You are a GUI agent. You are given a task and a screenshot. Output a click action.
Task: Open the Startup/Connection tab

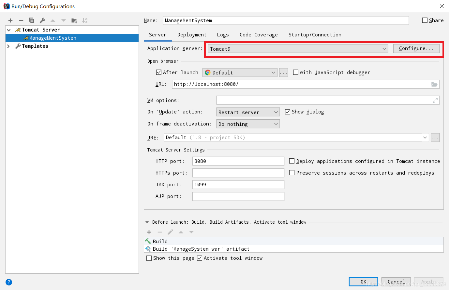(315, 35)
